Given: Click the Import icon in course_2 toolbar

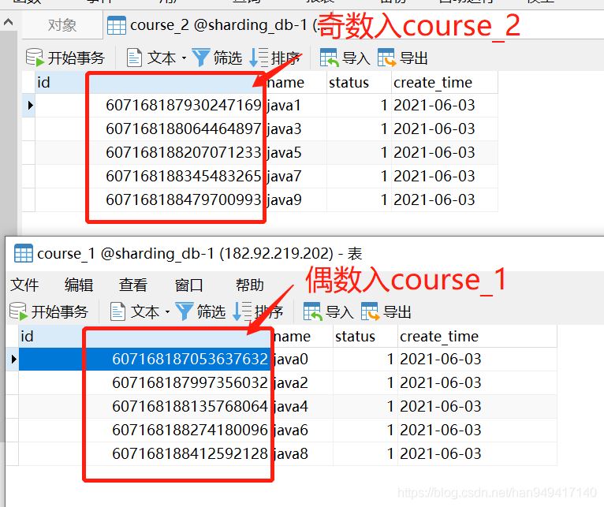Looking at the screenshot, I should click(330, 58).
